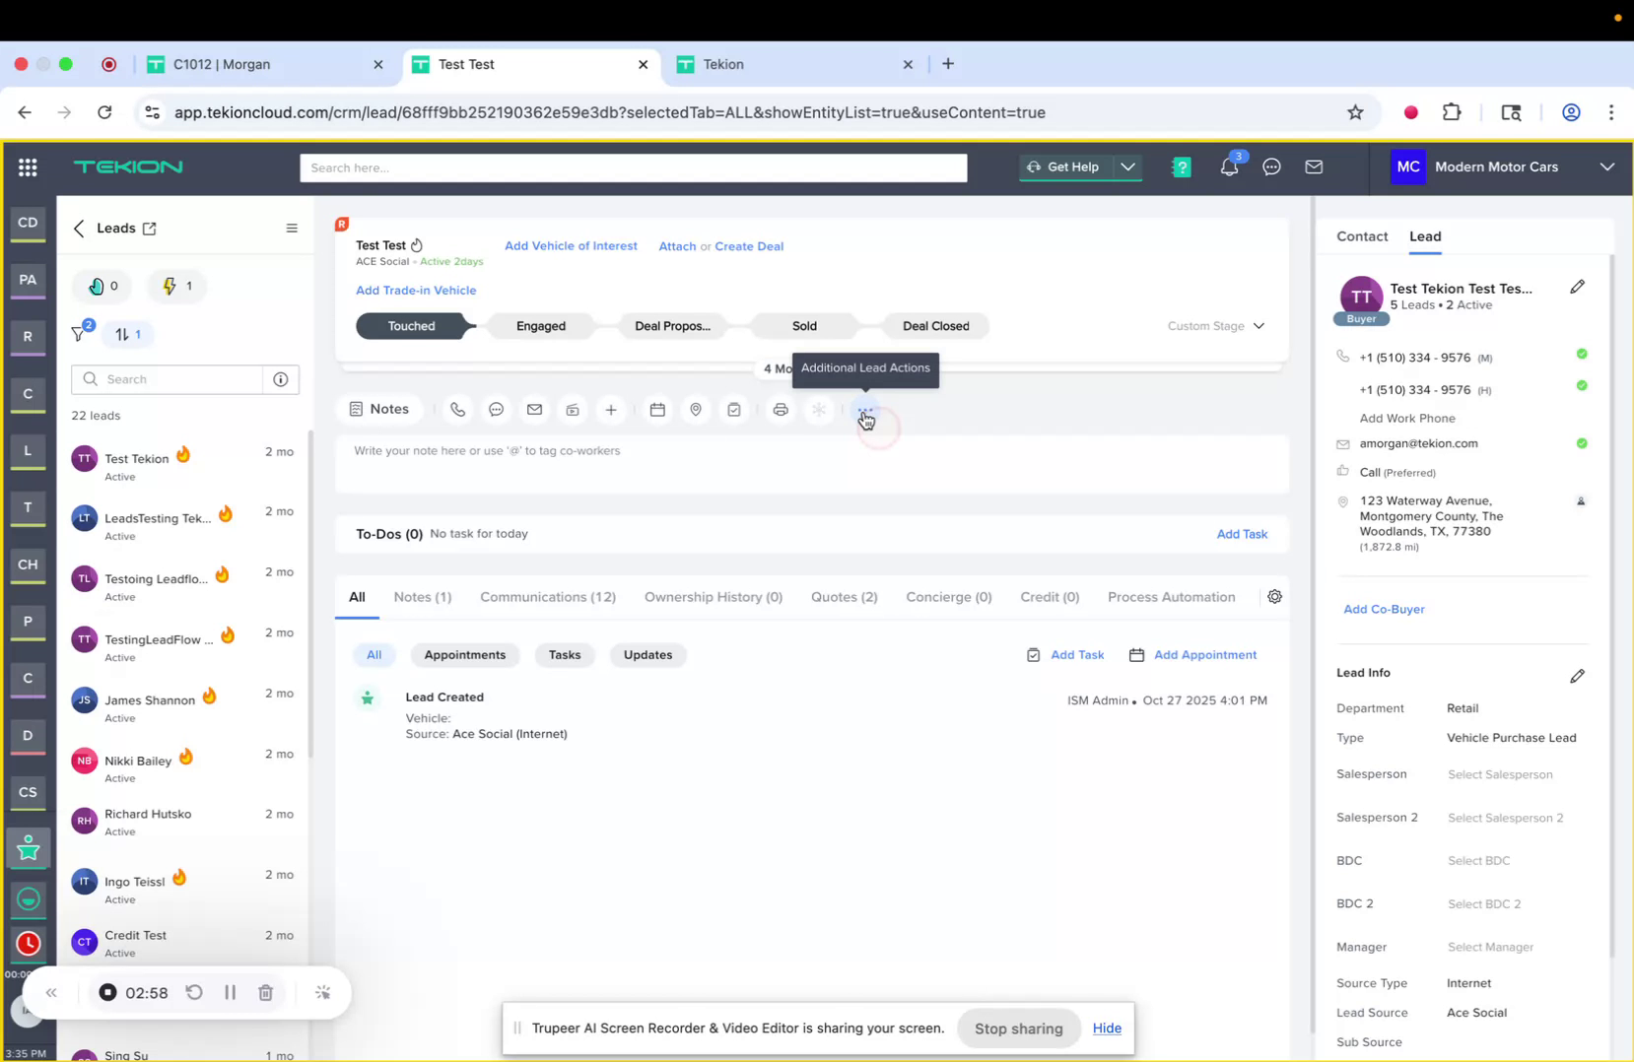
Task: Select the print icon in lead actions
Action: (781, 409)
